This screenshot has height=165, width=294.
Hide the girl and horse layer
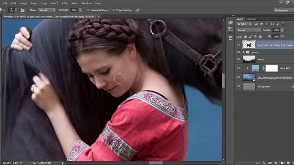point(238,45)
